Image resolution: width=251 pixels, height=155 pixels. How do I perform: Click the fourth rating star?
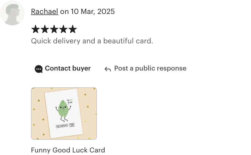63,29
